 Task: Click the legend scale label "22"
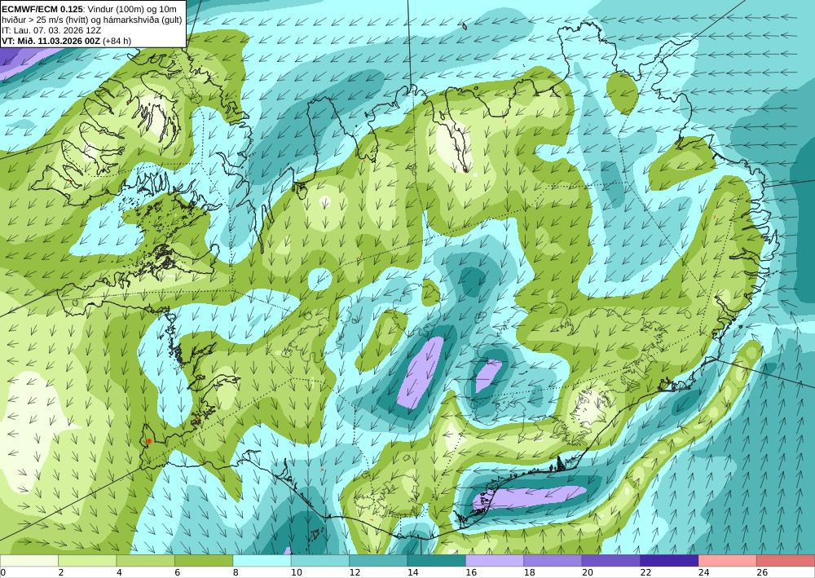[645, 573]
